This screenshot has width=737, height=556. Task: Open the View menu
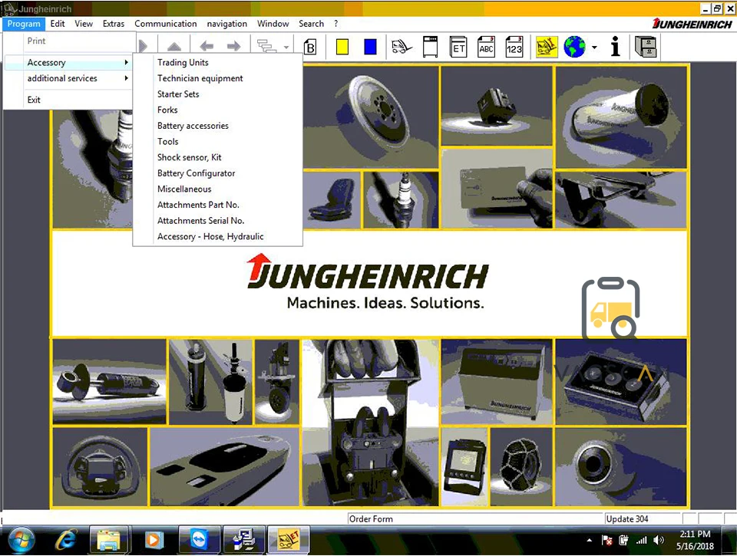click(x=84, y=24)
